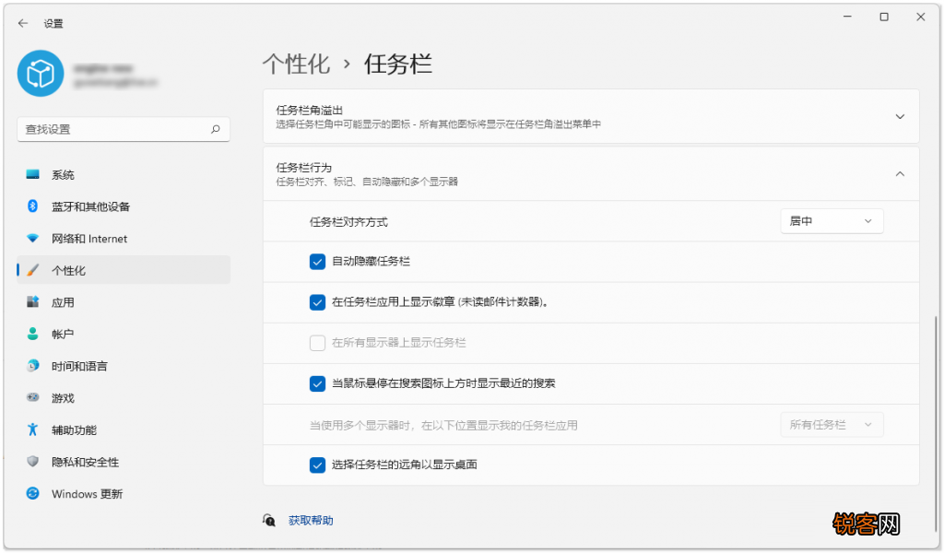Toggle the 在任务栏应用上显示徽章 checkbox
Viewport: 944px width, 553px height.
tap(317, 302)
